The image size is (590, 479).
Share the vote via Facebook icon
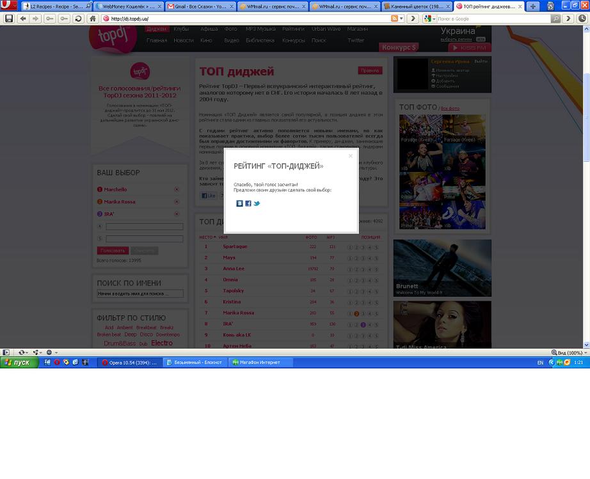pos(248,203)
